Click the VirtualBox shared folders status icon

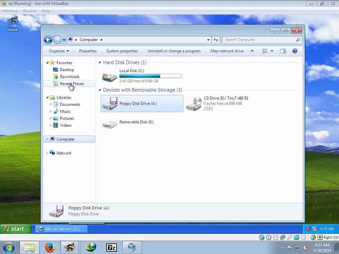[x=296, y=237]
